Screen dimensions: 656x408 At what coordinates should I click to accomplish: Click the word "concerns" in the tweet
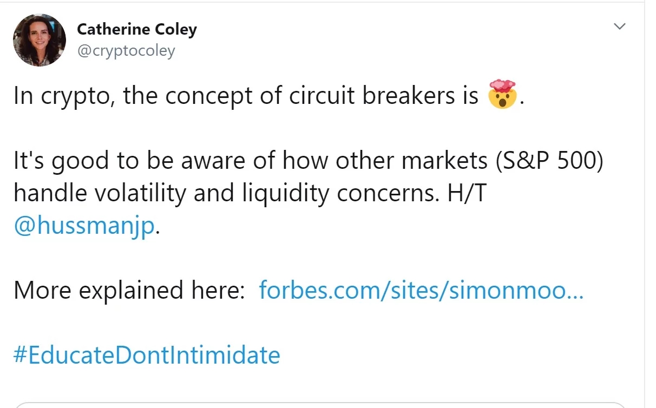(388, 193)
